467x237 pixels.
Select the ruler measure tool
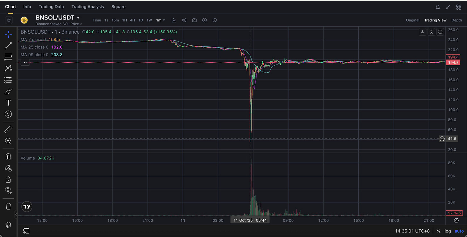point(9,129)
